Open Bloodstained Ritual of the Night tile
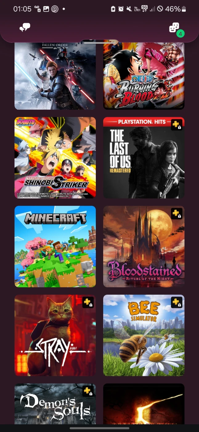Screen dimensions: 199x432 [144, 247]
